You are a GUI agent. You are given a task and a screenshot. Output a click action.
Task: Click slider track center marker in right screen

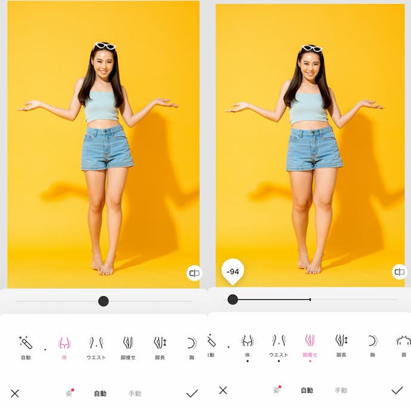point(310,299)
